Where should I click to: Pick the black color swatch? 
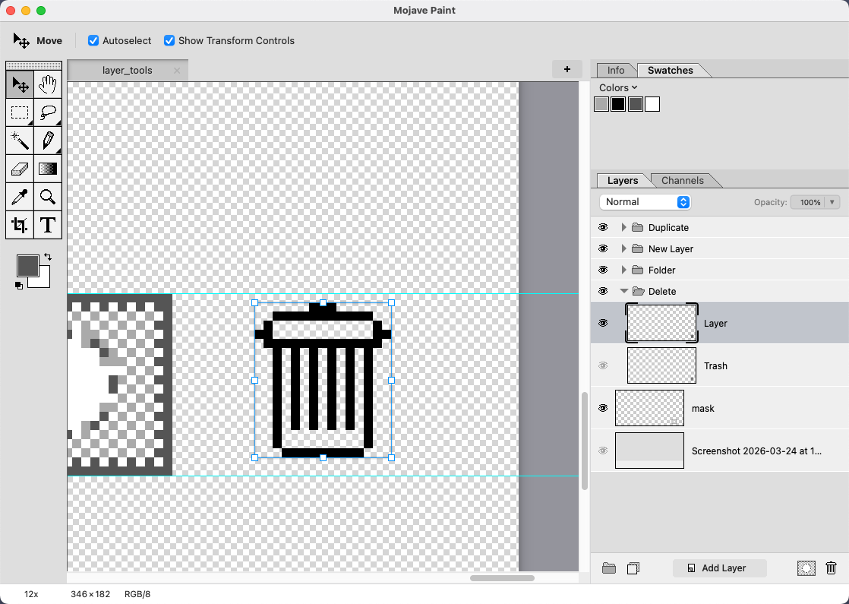618,104
